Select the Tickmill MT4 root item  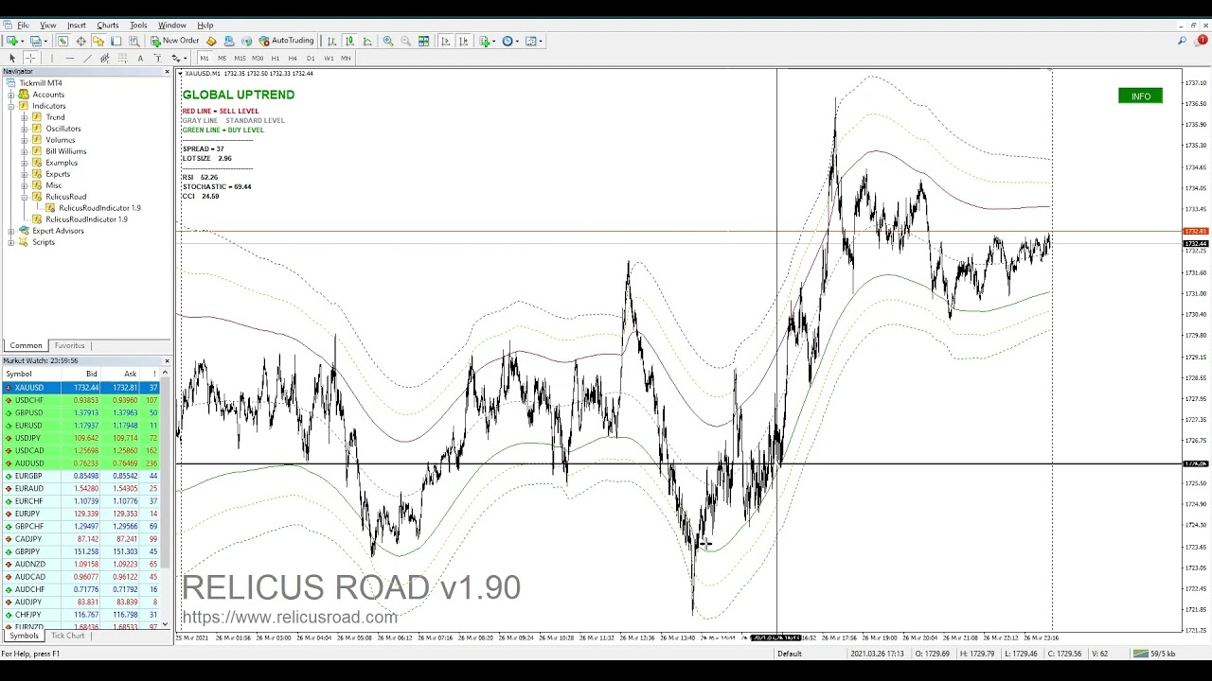coord(41,83)
